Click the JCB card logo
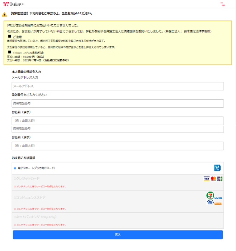 [x=220, y=179]
